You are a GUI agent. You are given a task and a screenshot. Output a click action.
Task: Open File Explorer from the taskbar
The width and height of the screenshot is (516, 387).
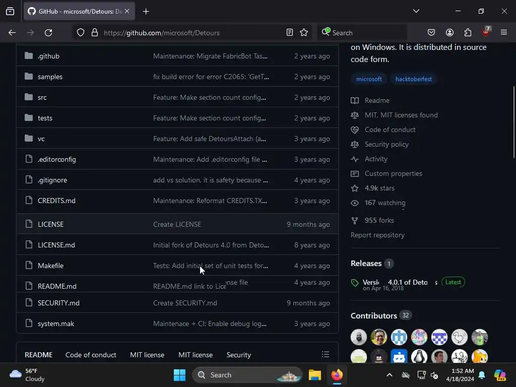coord(314,375)
